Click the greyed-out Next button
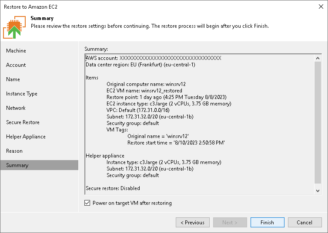The width and height of the screenshot is (328, 233). click(x=230, y=222)
